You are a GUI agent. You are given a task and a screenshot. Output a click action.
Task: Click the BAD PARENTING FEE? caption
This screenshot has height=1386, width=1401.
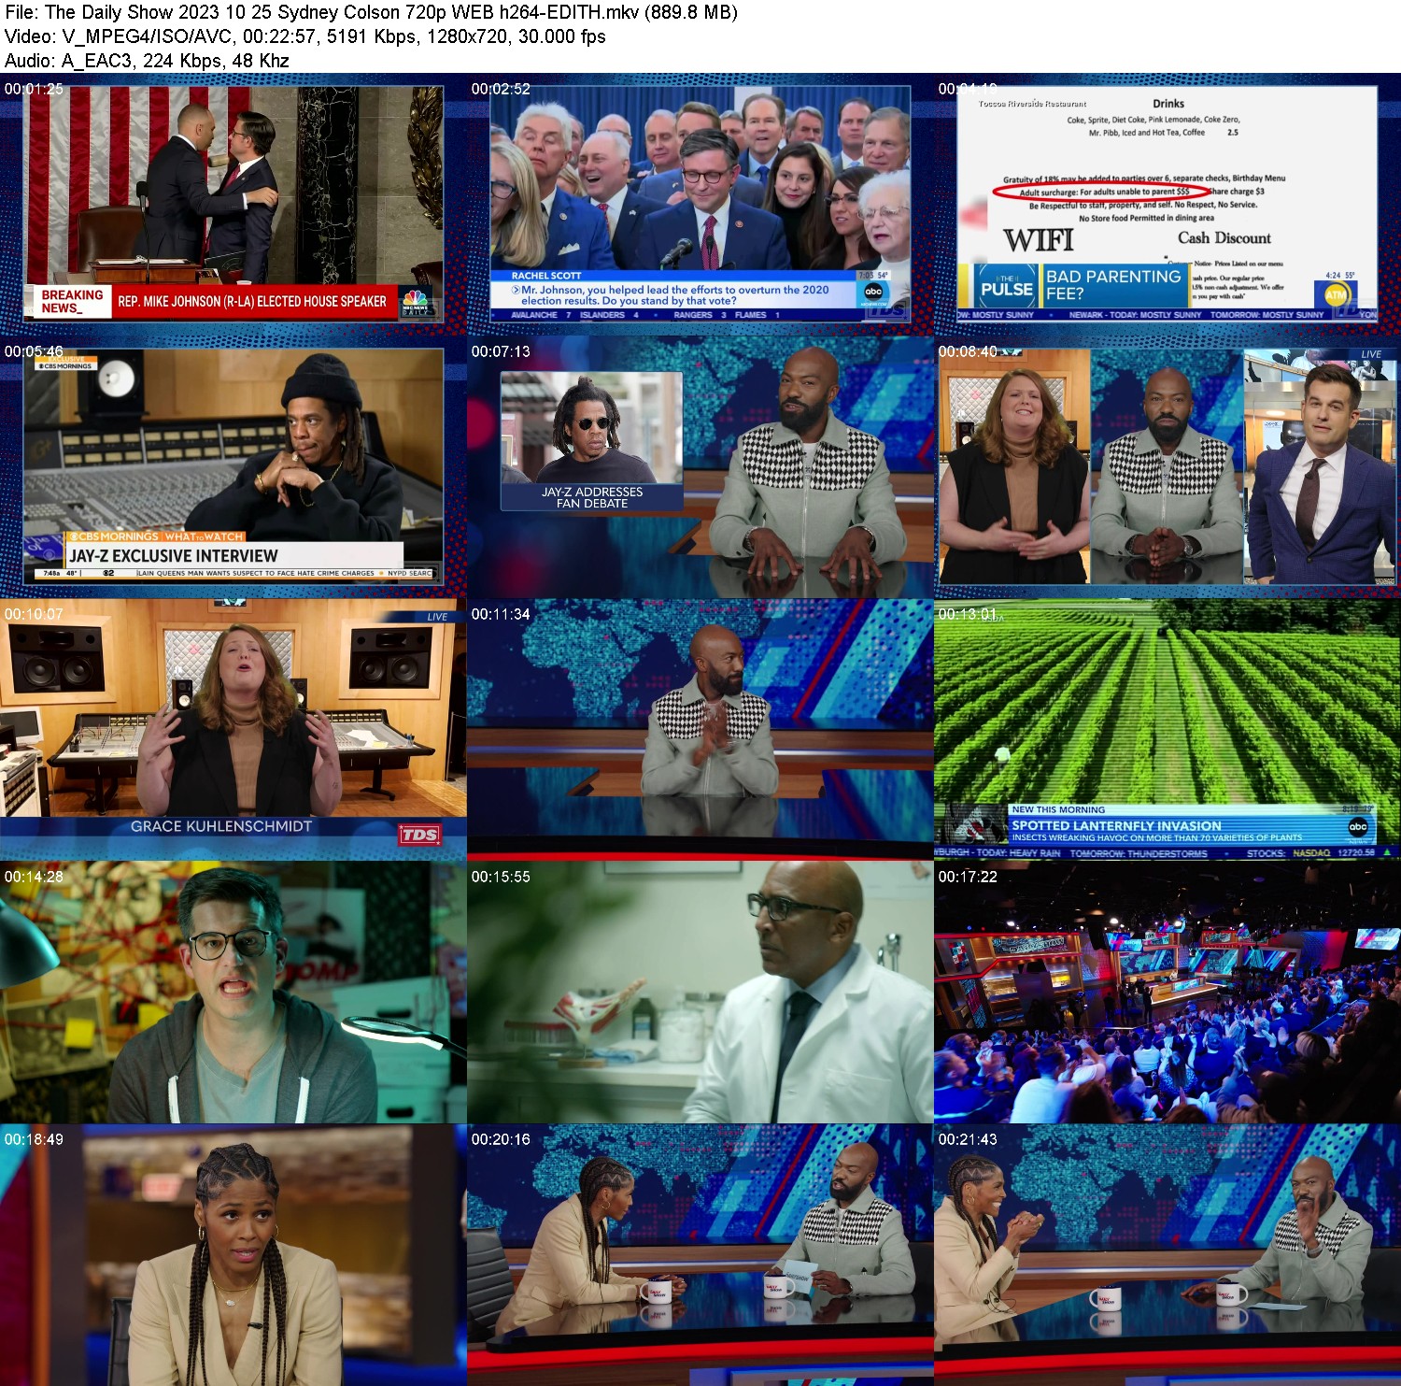click(1113, 284)
